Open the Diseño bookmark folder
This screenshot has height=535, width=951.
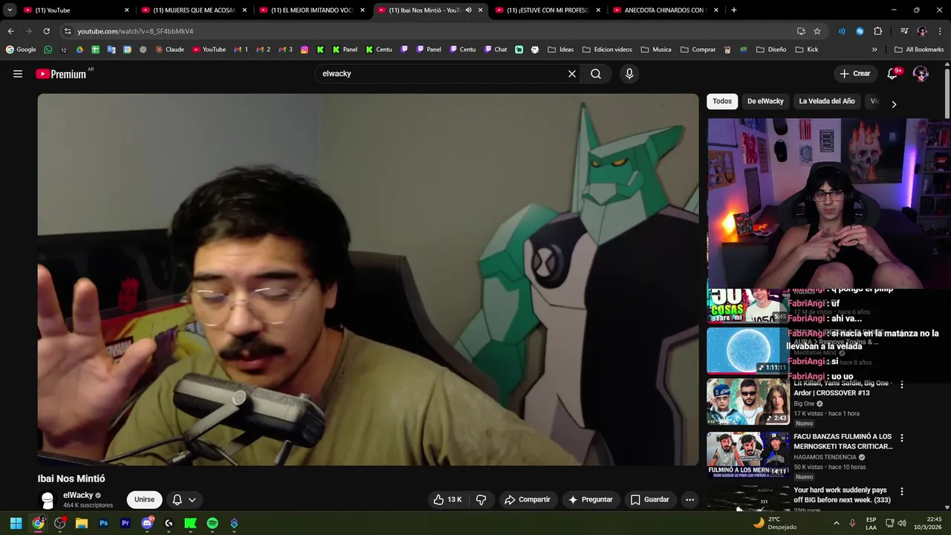771,50
